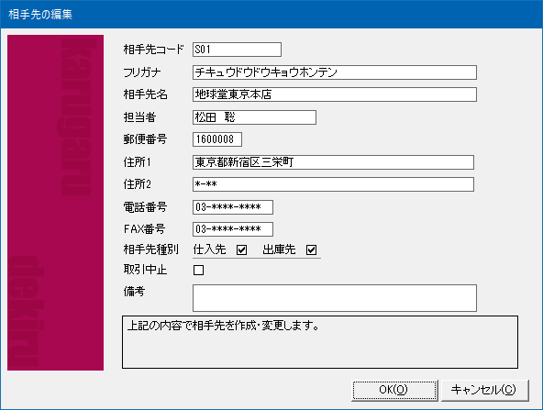Click the 担当者 field showing 松田 聡
The width and height of the screenshot is (543, 410).
point(254,117)
